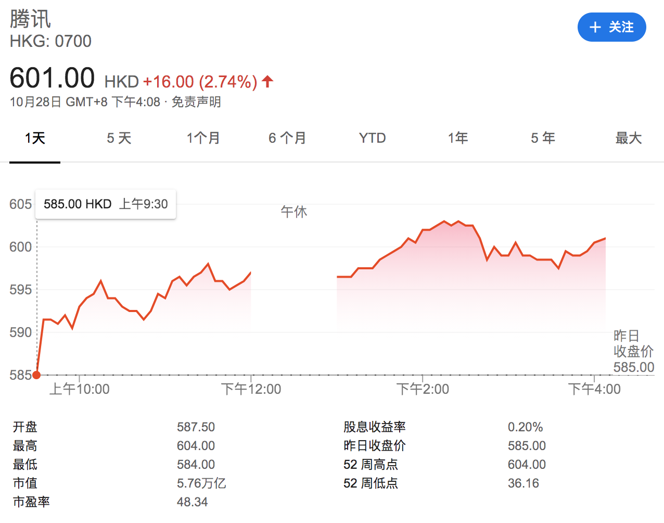Select the active 1天 tab

click(35, 138)
